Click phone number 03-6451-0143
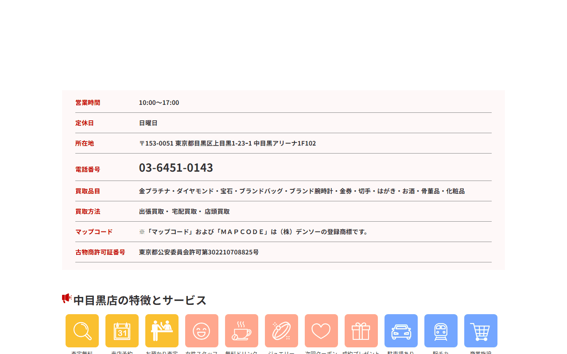The height and width of the screenshot is (354, 567). [x=176, y=168]
